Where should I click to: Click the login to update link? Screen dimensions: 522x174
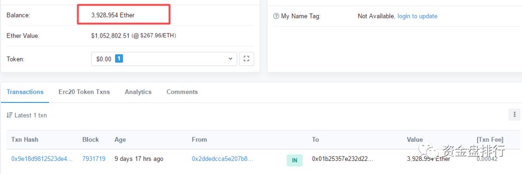(x=418, y=16)
